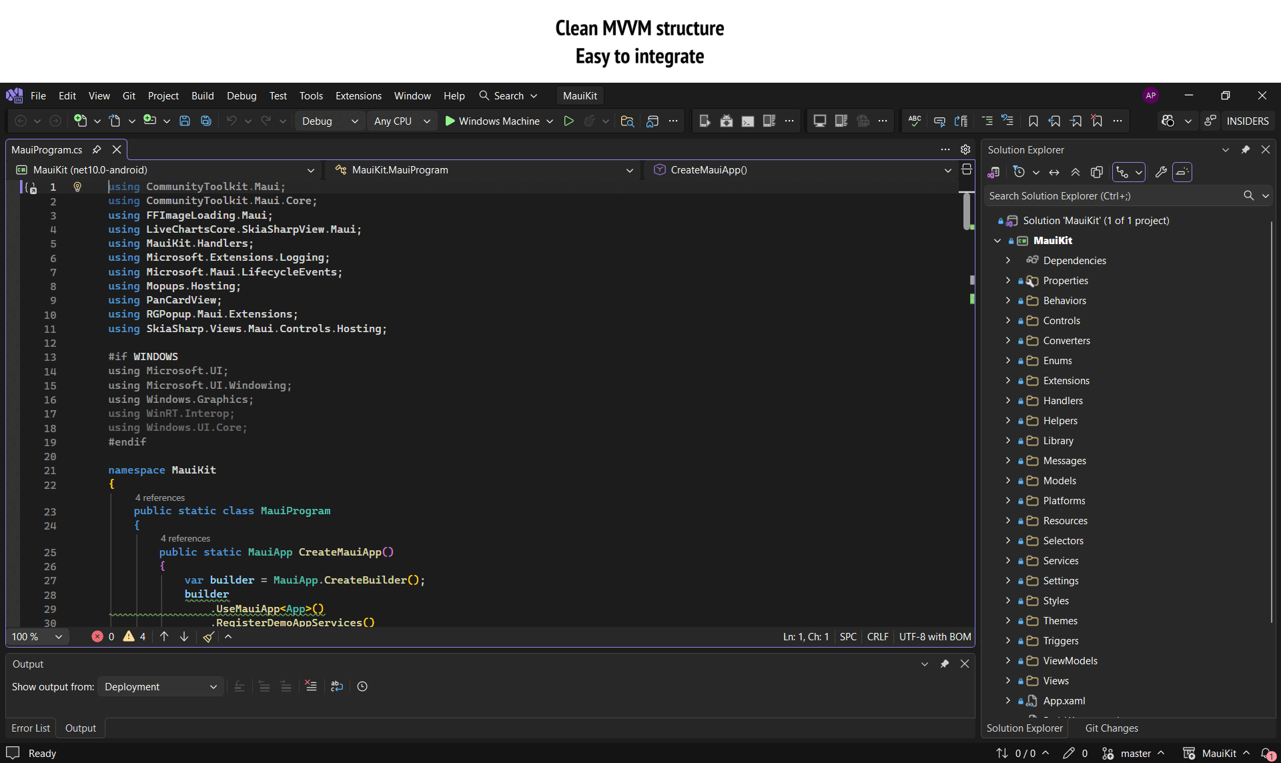Collapse all nodes in Solution Explorer
1281x763 pixels.
1076,172
